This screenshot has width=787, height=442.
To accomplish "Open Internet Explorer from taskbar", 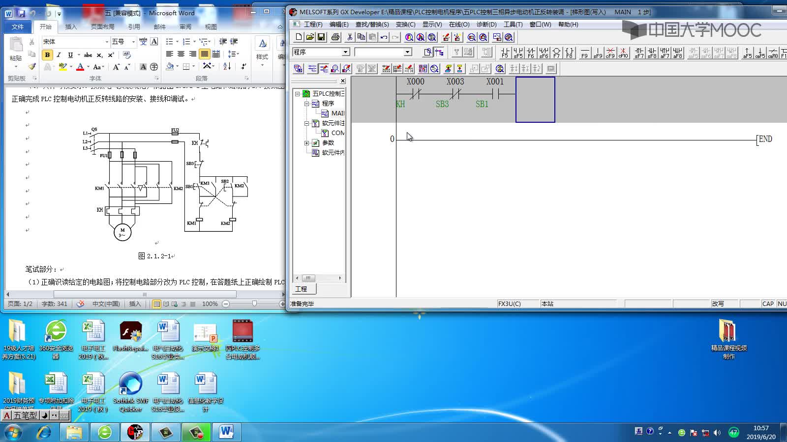I will tap(44, 432).
